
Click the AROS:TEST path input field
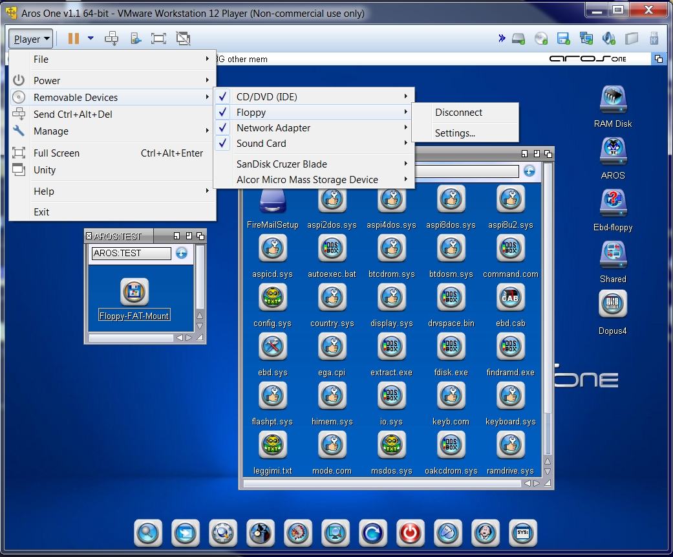tap(131, 253)
